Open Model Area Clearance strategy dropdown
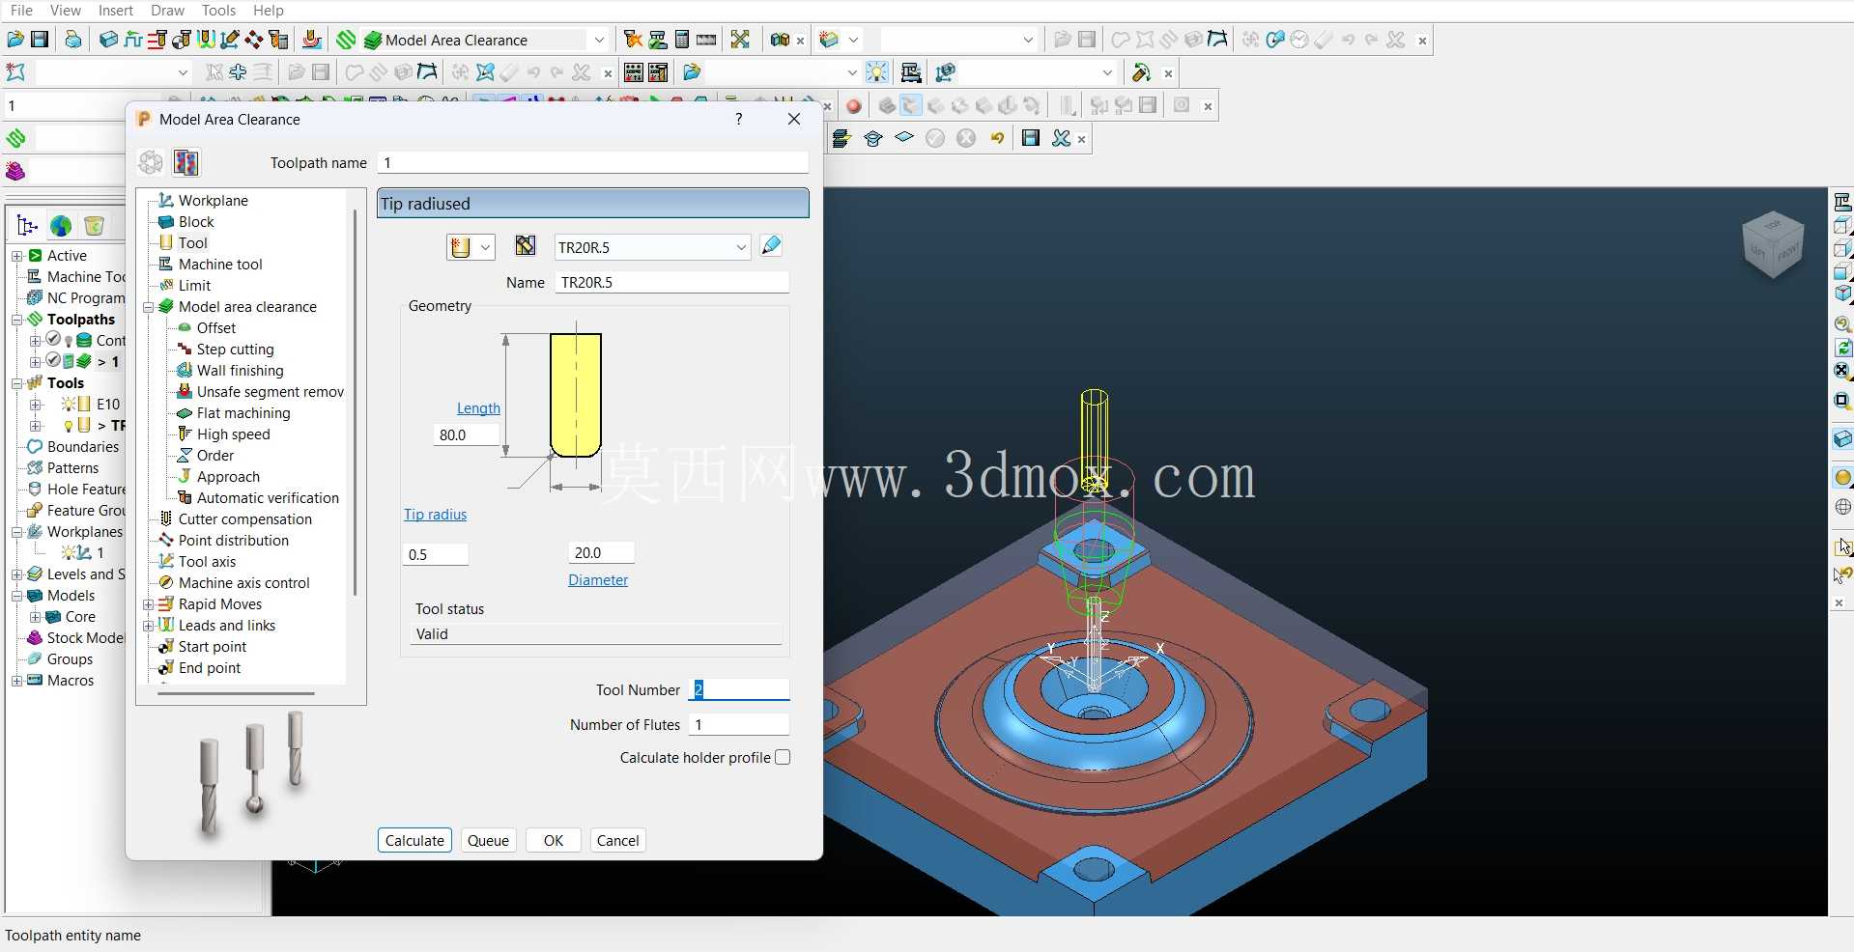Screen dimensions: 1854x952 (599, 40)
